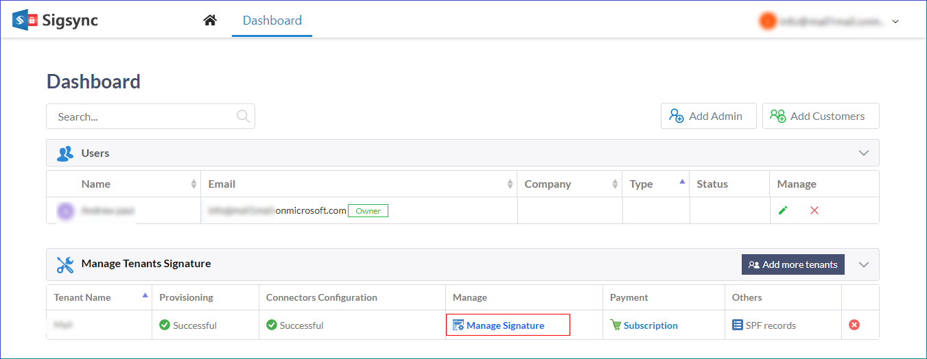Click the Sigsync logo

pyautogui.click(x=56, y=21)
